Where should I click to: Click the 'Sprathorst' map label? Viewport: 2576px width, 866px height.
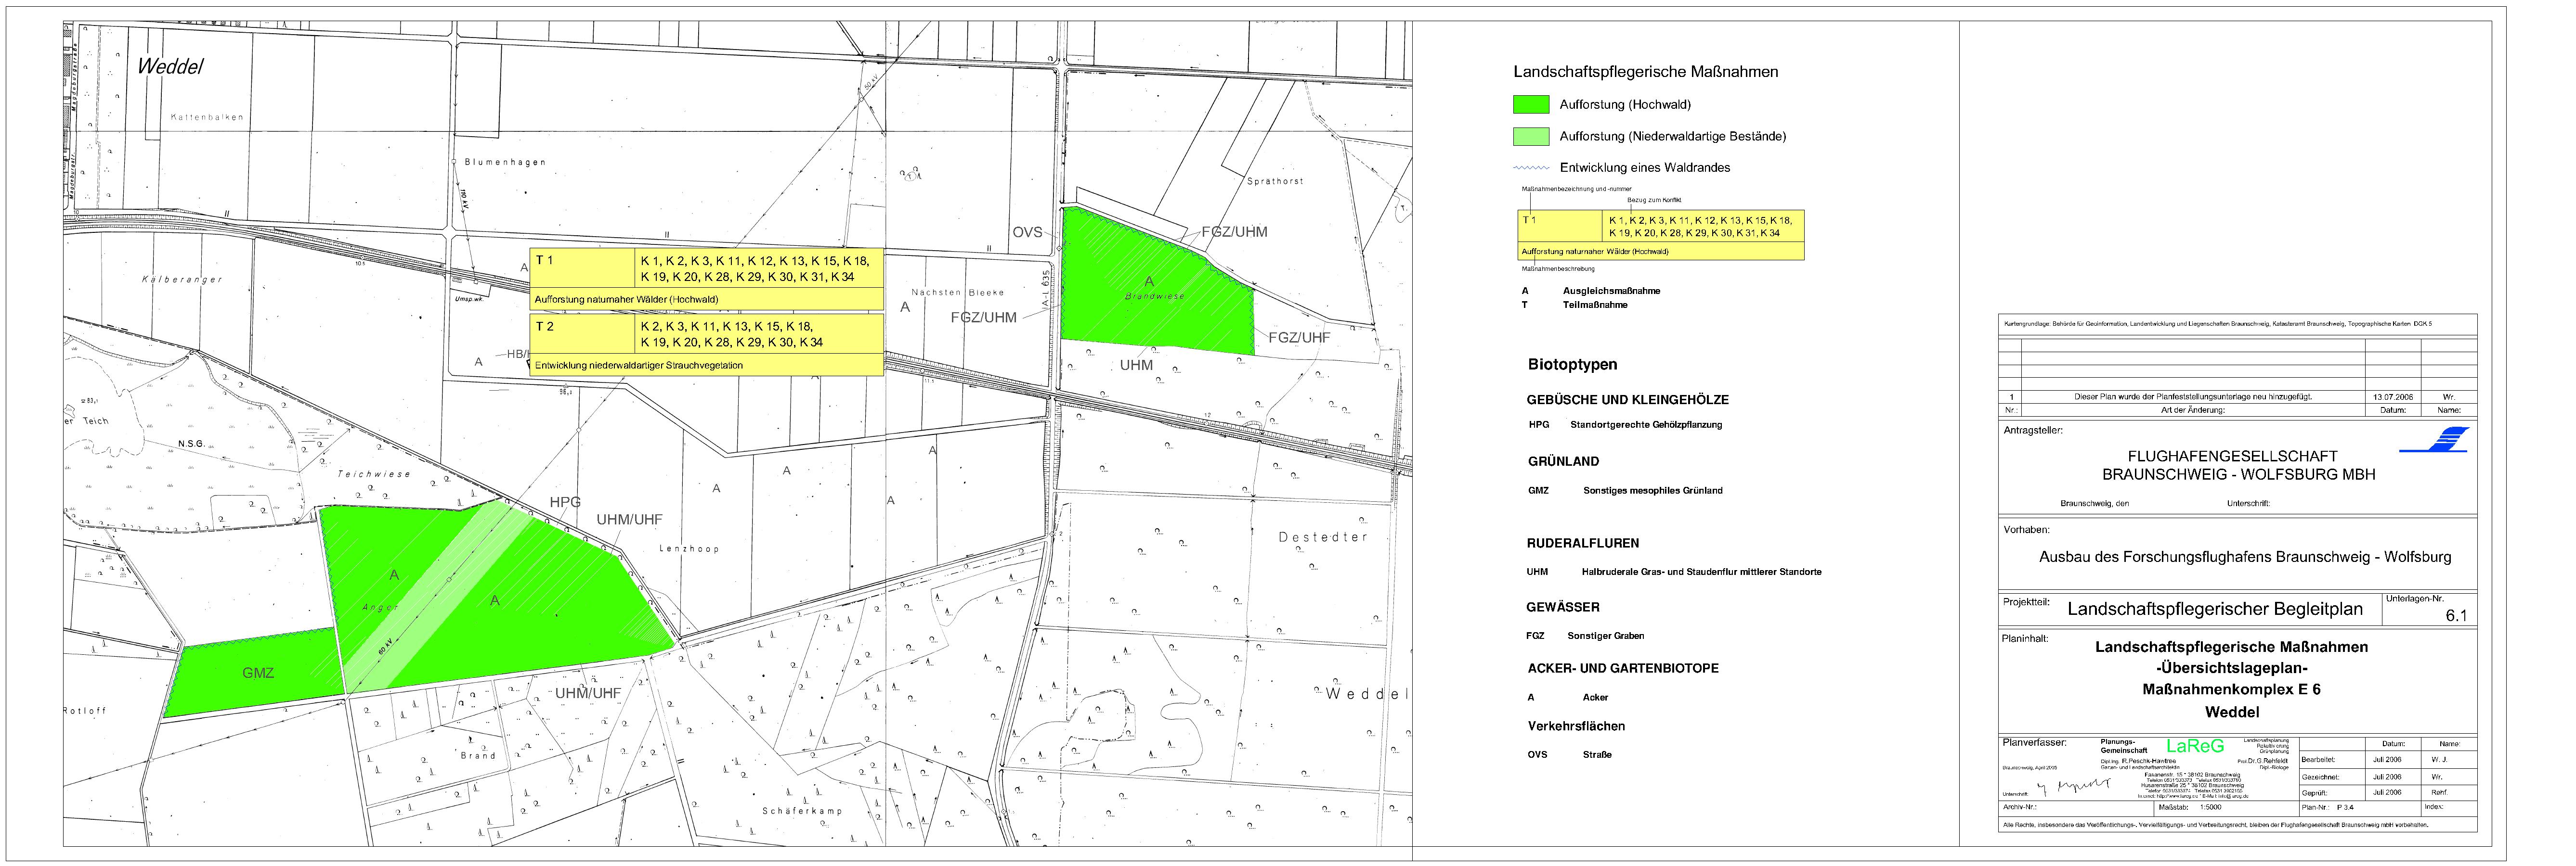(x=1275, y=181)
